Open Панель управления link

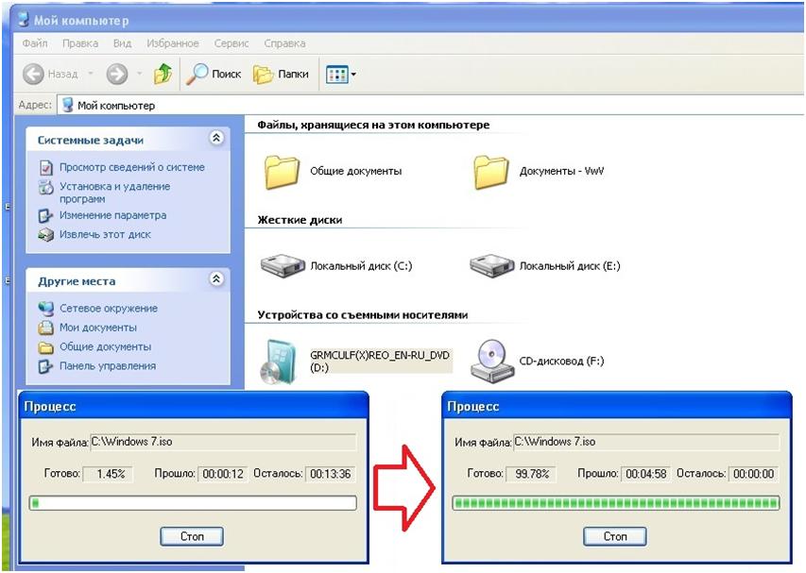pyautogui.click(x=108, y=366)
